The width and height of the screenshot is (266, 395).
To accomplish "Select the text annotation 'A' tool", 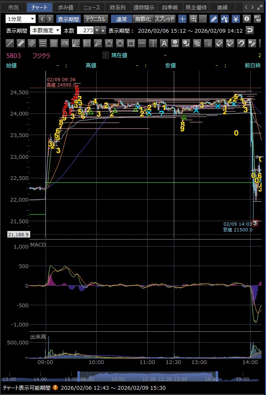I will pos(164,43).
